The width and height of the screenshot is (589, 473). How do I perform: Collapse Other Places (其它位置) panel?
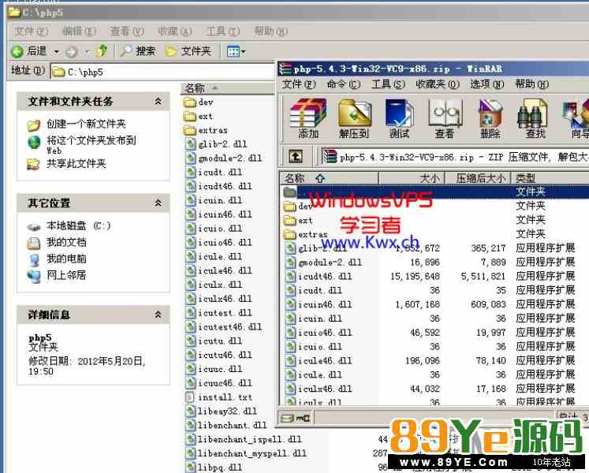[158, 203]
